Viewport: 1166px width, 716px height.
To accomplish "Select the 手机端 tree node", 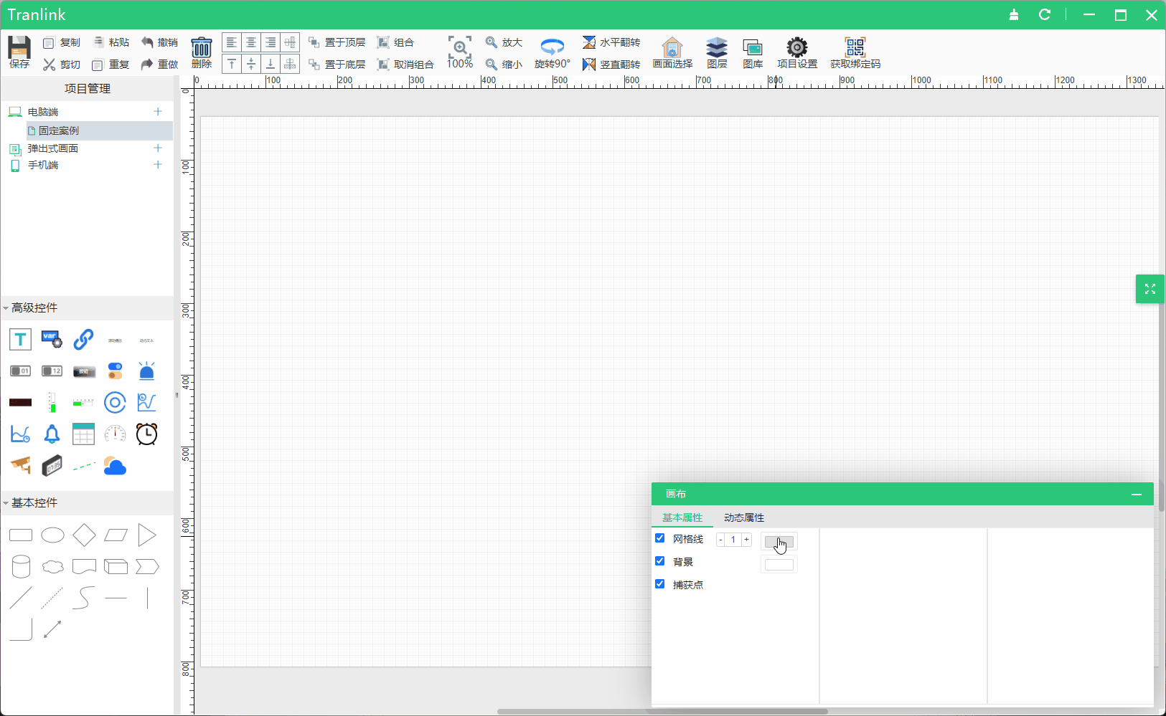I will pos(43,165).
